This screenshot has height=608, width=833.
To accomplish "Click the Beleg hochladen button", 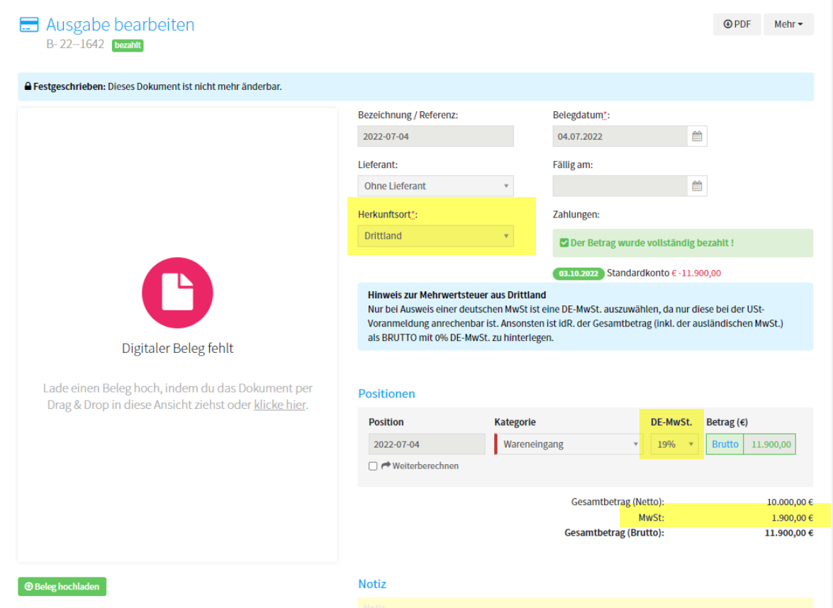I will coord(62,586).
